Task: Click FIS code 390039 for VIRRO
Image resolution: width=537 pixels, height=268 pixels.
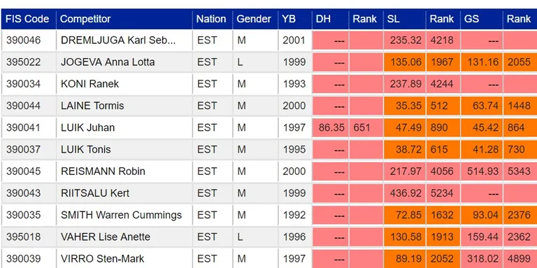Action: pyautogui.click(x=23, y=258)
